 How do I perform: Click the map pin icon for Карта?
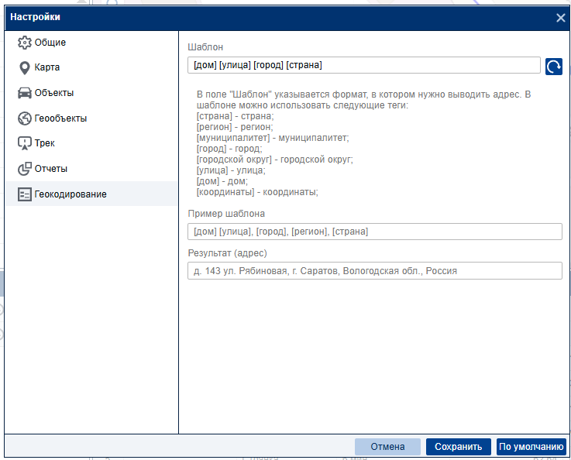(24, 67)
